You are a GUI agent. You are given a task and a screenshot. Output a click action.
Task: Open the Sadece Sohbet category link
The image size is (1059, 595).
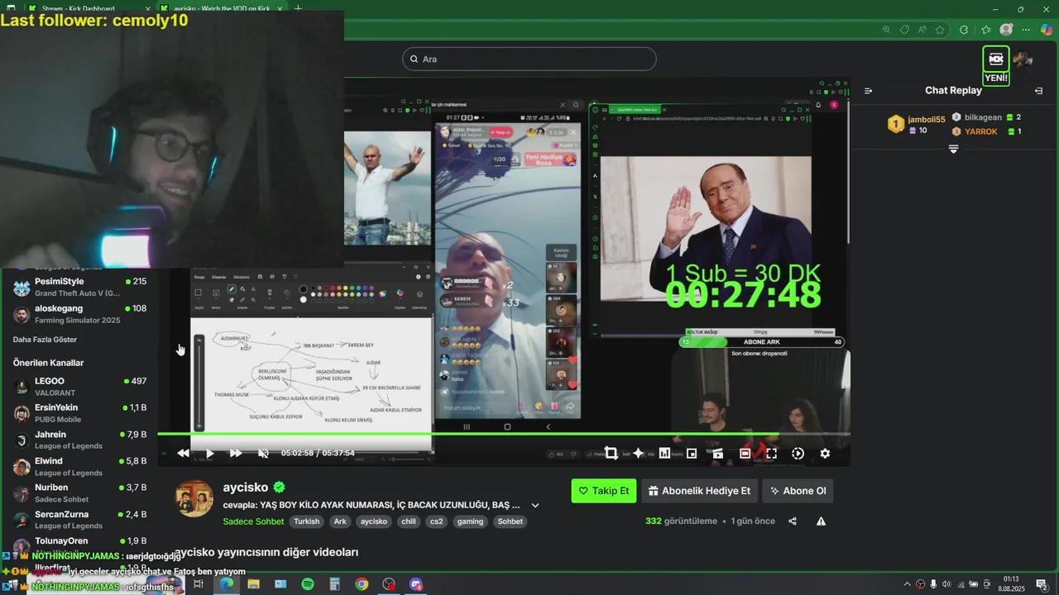click(x=253, y=521)
